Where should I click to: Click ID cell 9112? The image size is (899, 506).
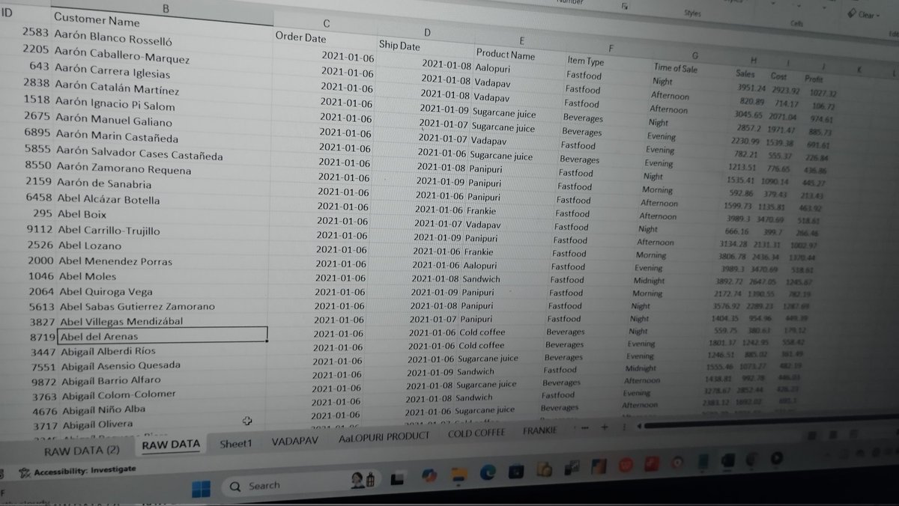[40, 229]
